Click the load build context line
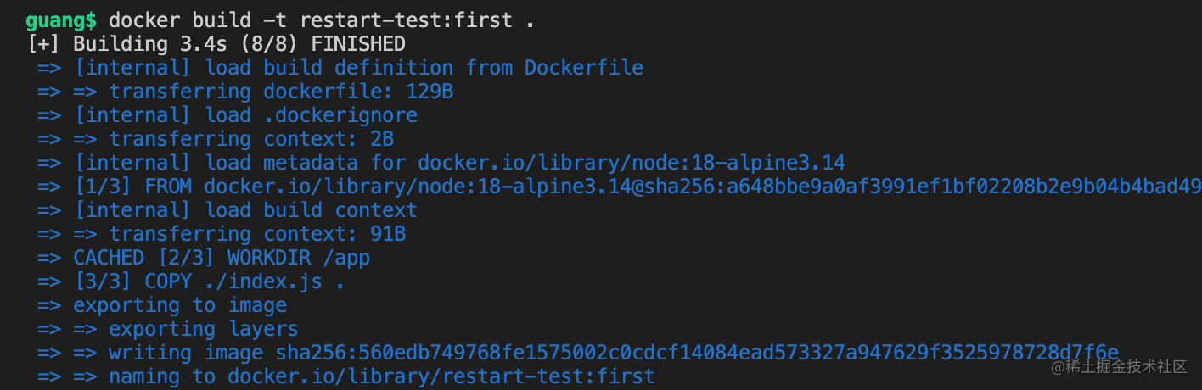Viewport: 1202px width, 390px height. (x=244, y=210)
